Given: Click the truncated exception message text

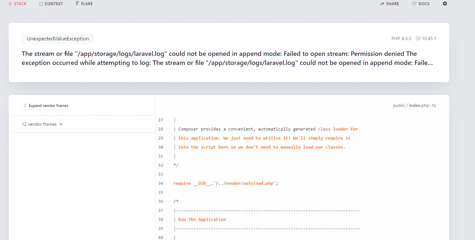Looking at the screenshot, I should [227, 58].
